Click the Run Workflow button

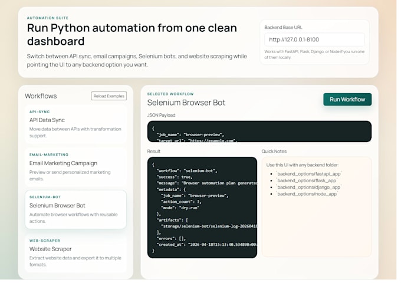347,99
